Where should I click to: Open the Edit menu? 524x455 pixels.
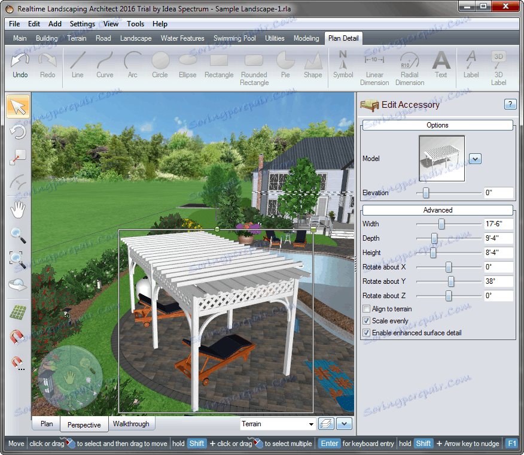(x=34, y=24)
